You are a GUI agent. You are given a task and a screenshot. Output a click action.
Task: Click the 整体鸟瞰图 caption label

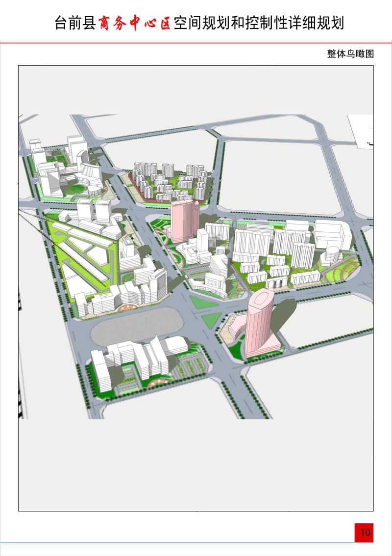pos(350,54)
